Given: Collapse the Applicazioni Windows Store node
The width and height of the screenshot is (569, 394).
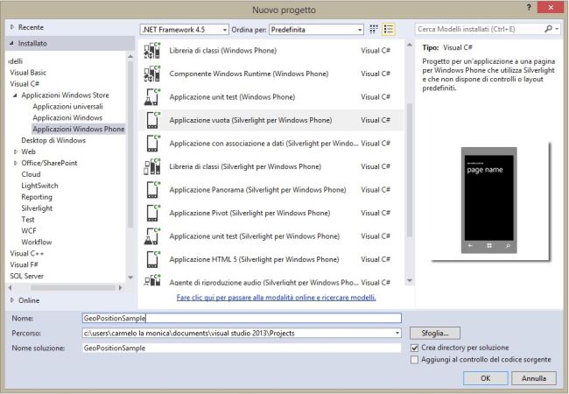Looking at the screenshot, I should (15, 95).
